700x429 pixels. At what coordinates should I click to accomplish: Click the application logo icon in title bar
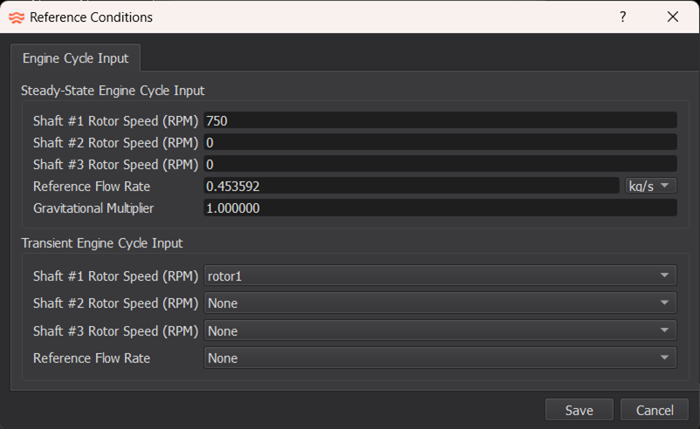point(17,17)
